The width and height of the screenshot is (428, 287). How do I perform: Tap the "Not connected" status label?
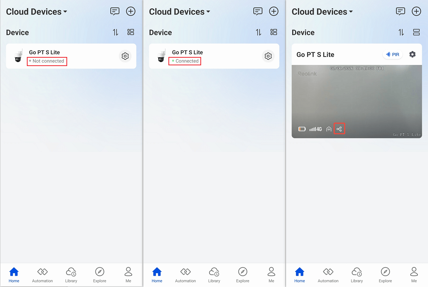coord(48,61)
